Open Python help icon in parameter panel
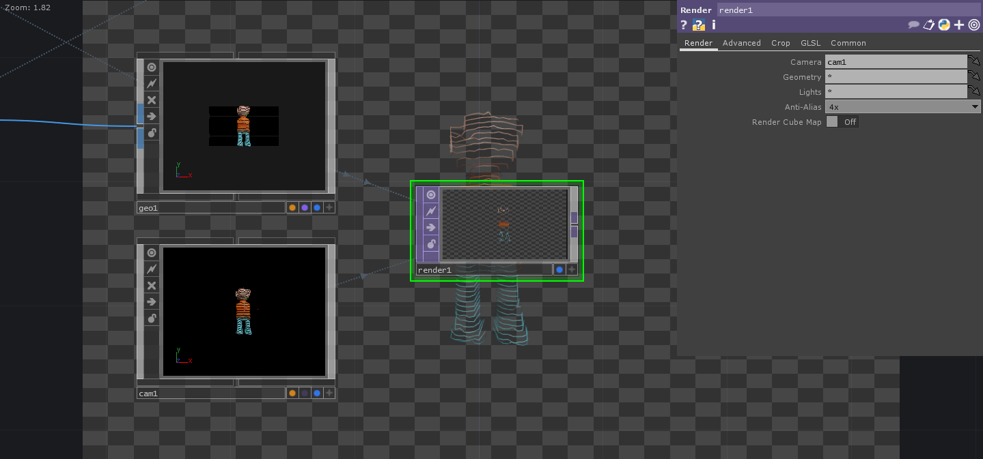 698,25
